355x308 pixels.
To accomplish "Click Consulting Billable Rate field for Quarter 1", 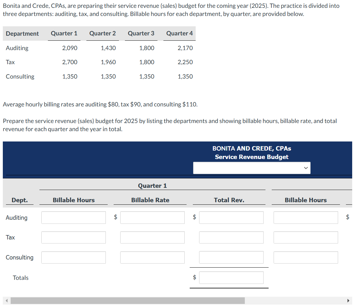I will pyautogui.click(x=152, y=257).
